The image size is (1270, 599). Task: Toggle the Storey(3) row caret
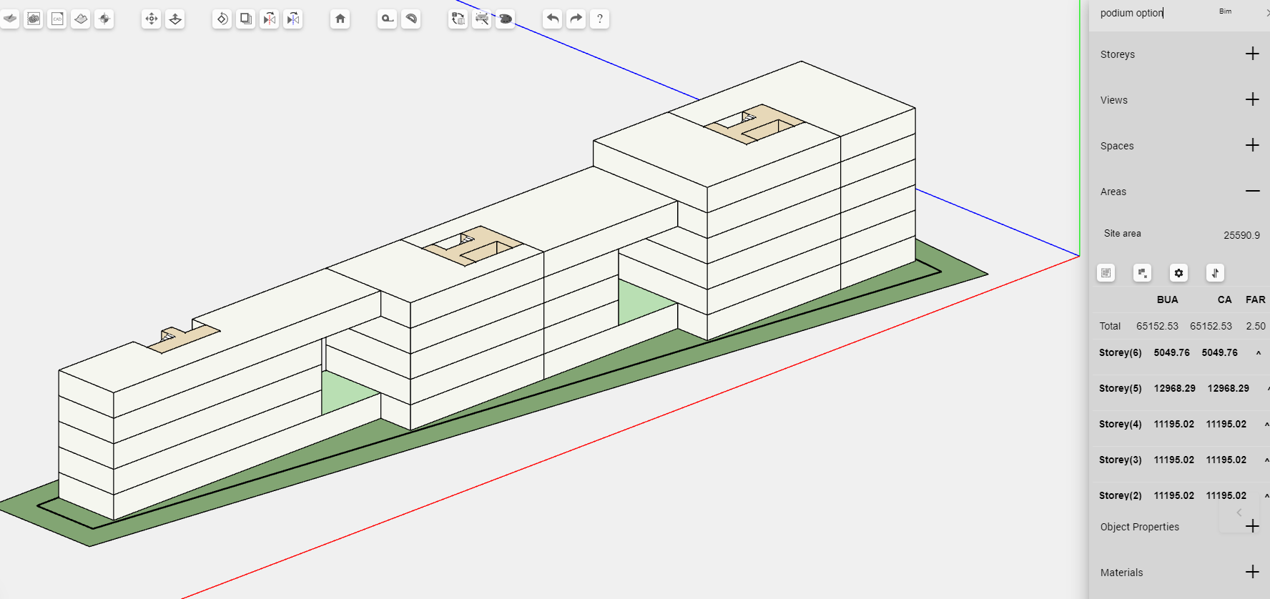coord(1266,460)
